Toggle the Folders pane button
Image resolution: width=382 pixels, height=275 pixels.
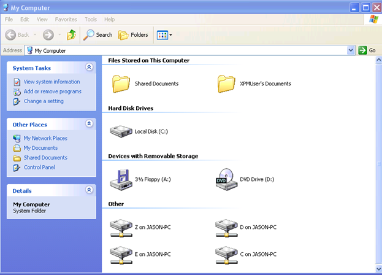pyautogui.click(x=133, y=35)
